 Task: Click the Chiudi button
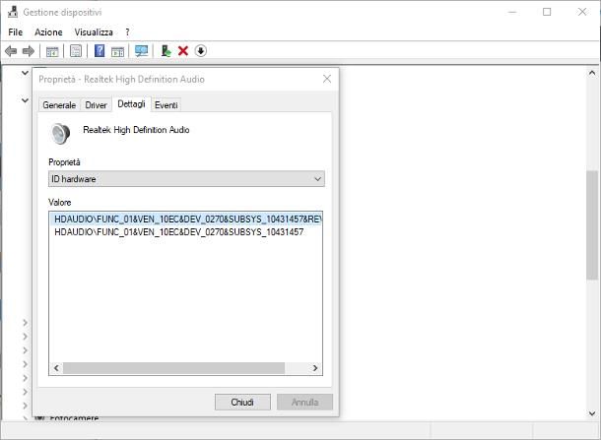[242, 402]
